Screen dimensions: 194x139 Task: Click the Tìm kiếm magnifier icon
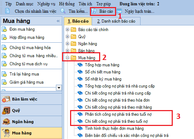(x=63, y=11)
